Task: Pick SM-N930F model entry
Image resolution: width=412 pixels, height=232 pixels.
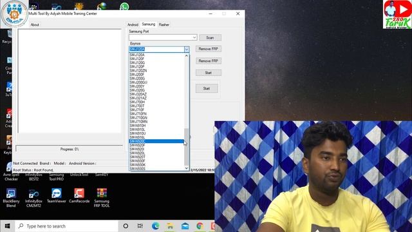Action: click(x=156, y=161)
